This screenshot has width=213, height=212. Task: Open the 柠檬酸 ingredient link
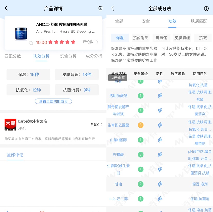pyautogui.click(x=119, y=154)
